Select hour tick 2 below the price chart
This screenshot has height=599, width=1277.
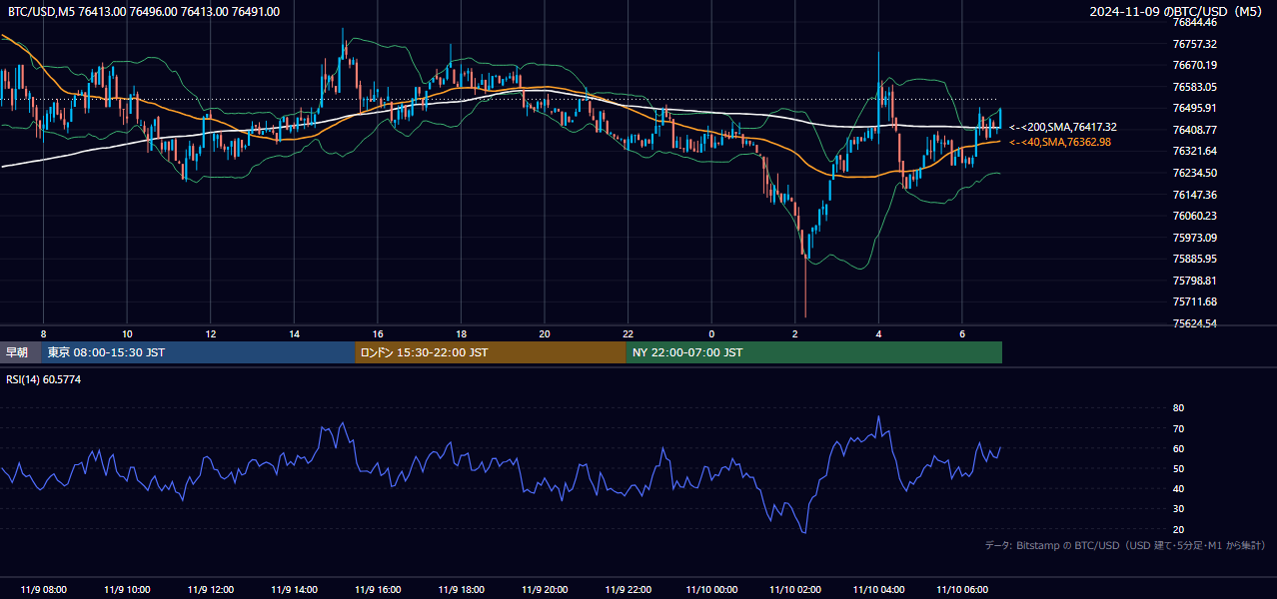[795, 332]
